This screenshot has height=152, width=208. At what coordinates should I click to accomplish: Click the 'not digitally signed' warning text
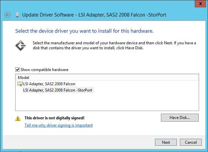click(54, 118)
